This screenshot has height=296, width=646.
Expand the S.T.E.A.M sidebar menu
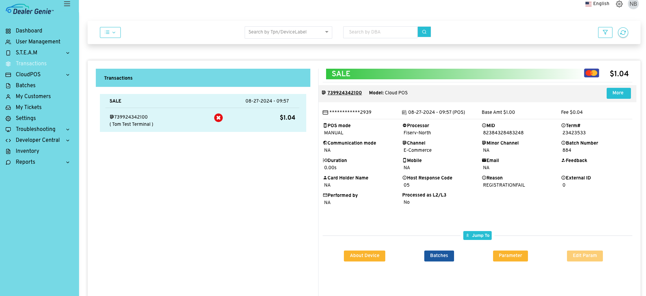(38, 53)
